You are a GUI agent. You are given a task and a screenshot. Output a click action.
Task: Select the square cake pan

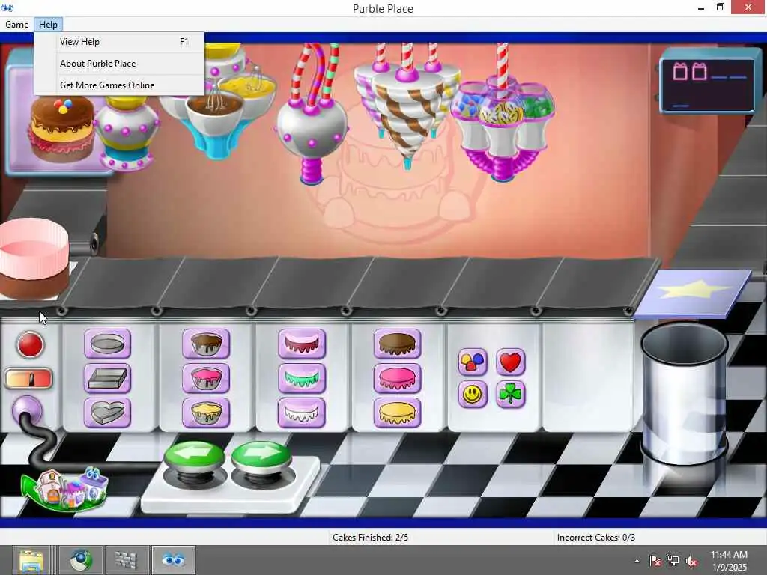[x=108, y=378]
